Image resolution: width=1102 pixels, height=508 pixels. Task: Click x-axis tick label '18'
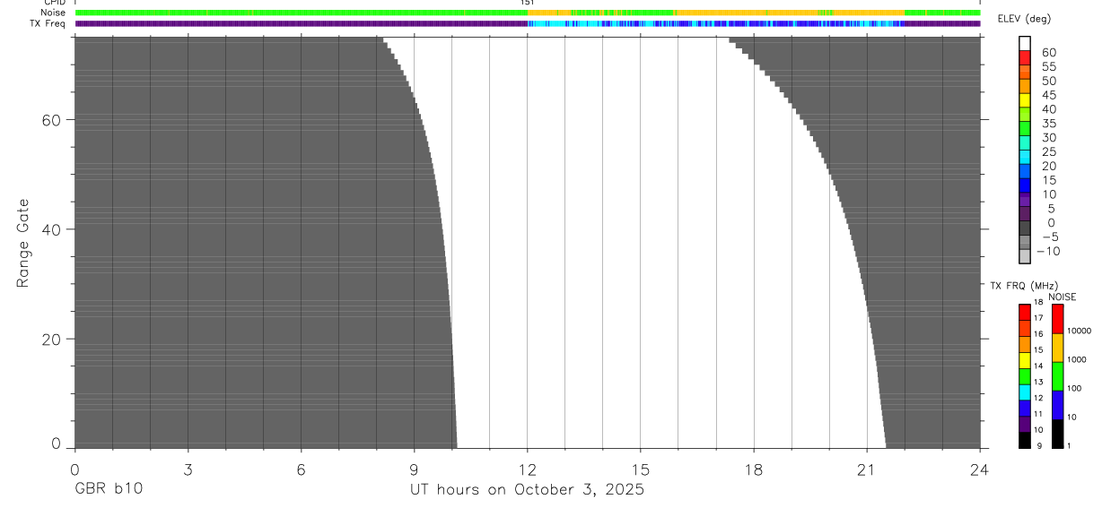pyautogui.click(x=754, y=470)
